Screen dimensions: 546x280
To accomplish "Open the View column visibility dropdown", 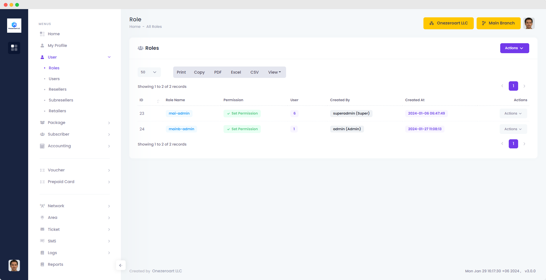I will click(x=274, y=72).
